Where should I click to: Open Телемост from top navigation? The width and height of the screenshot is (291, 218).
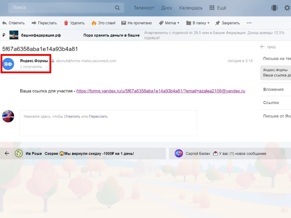(x=144, y=8)
